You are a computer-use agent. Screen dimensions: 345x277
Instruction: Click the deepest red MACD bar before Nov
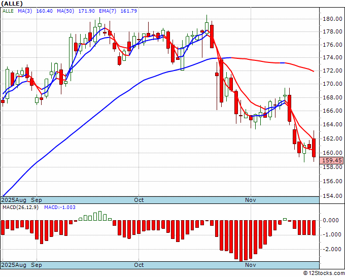tap(241, 240)
